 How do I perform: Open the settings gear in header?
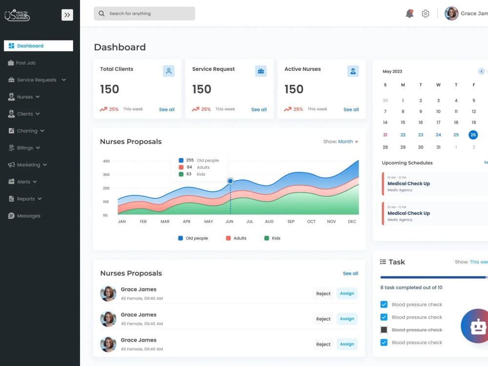coord(426,14)
